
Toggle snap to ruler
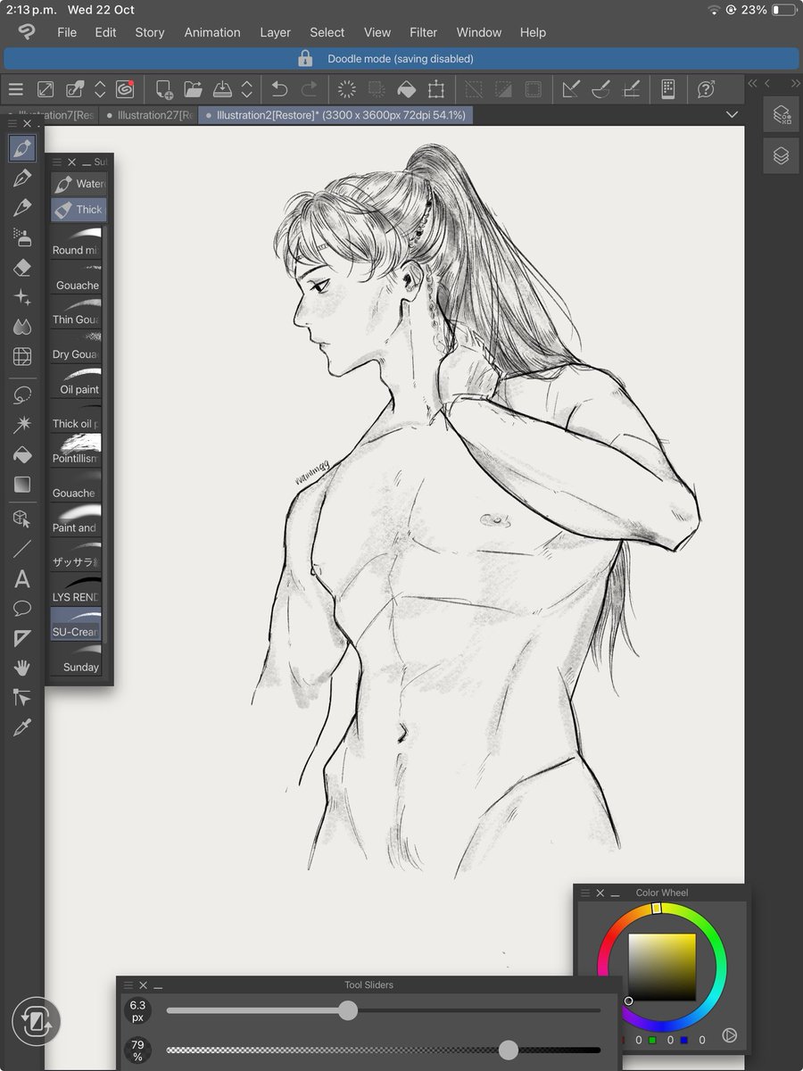(571, 89)
